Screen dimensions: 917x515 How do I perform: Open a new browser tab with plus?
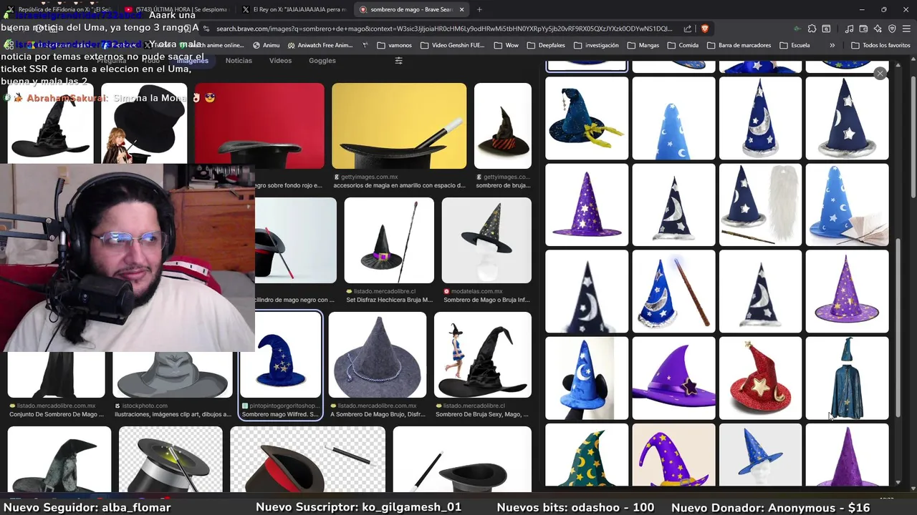pos(479,9)
